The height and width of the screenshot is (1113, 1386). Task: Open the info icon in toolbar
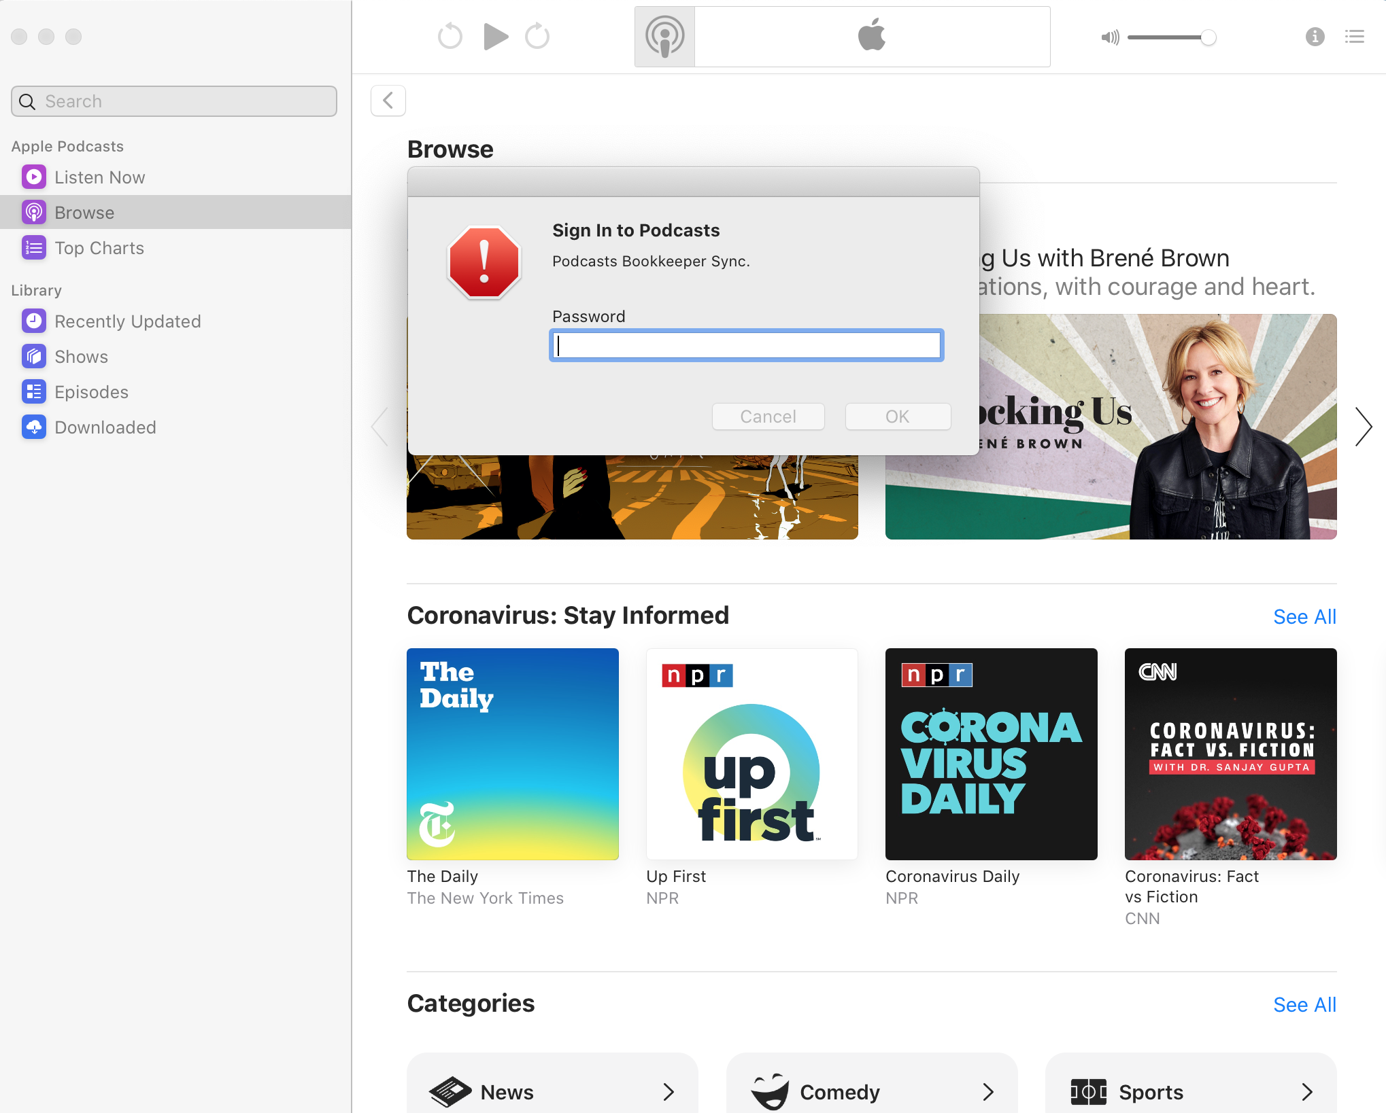pos(1315,37)
